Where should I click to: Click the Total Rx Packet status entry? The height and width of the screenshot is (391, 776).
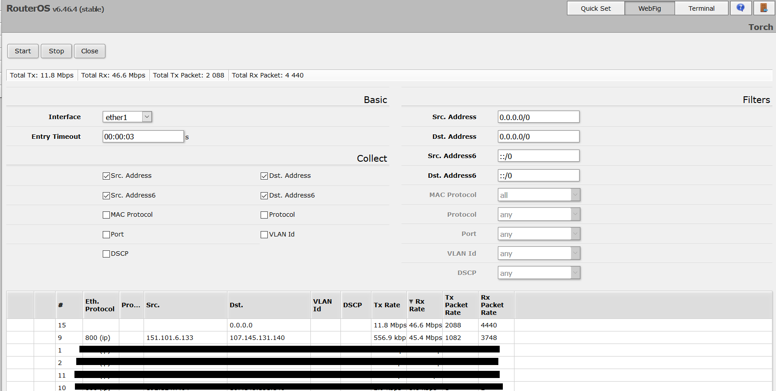(x=268, y=75)
